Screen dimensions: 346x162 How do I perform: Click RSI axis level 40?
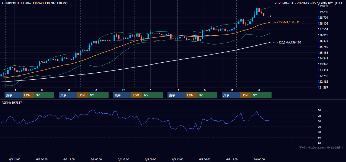[x=319, y=132]
